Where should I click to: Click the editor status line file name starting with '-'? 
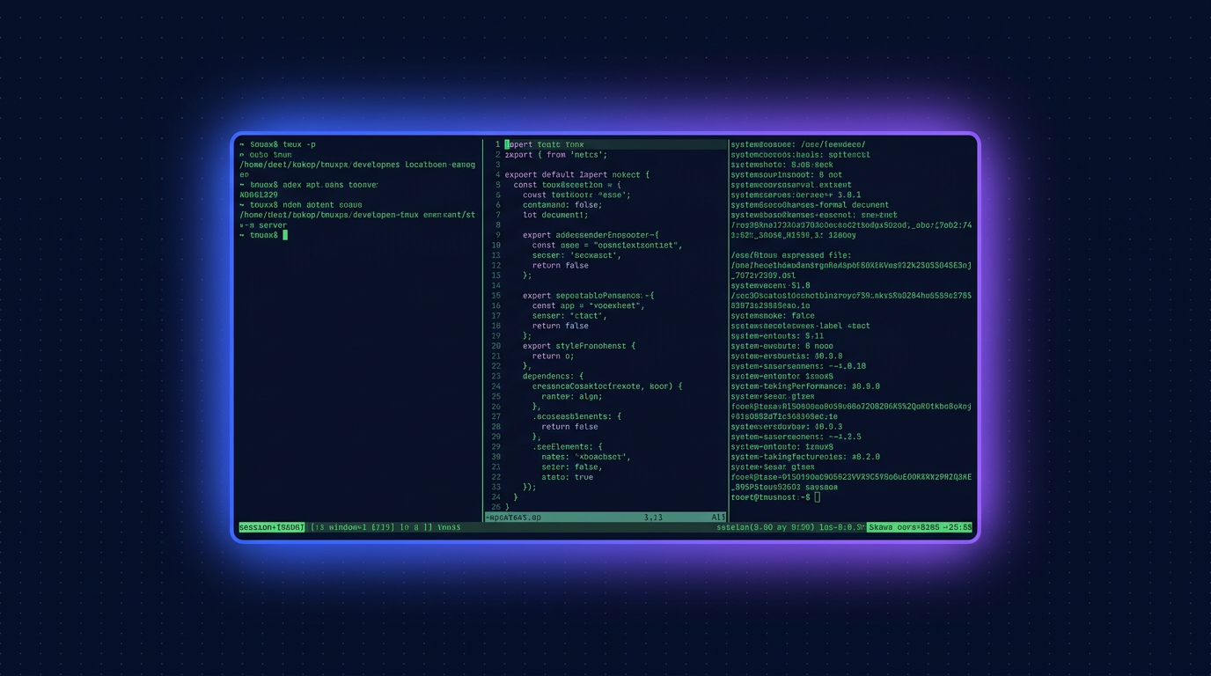click(513, 518)
